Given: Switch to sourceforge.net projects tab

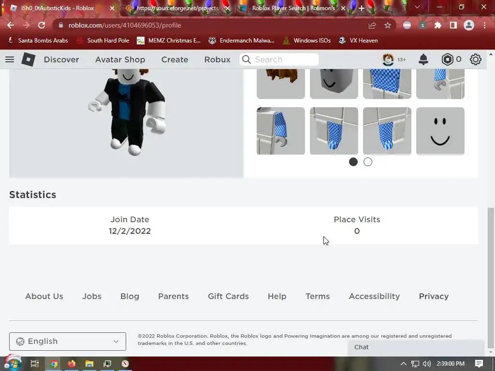Looking at the screenshot, I should point(177,8).
